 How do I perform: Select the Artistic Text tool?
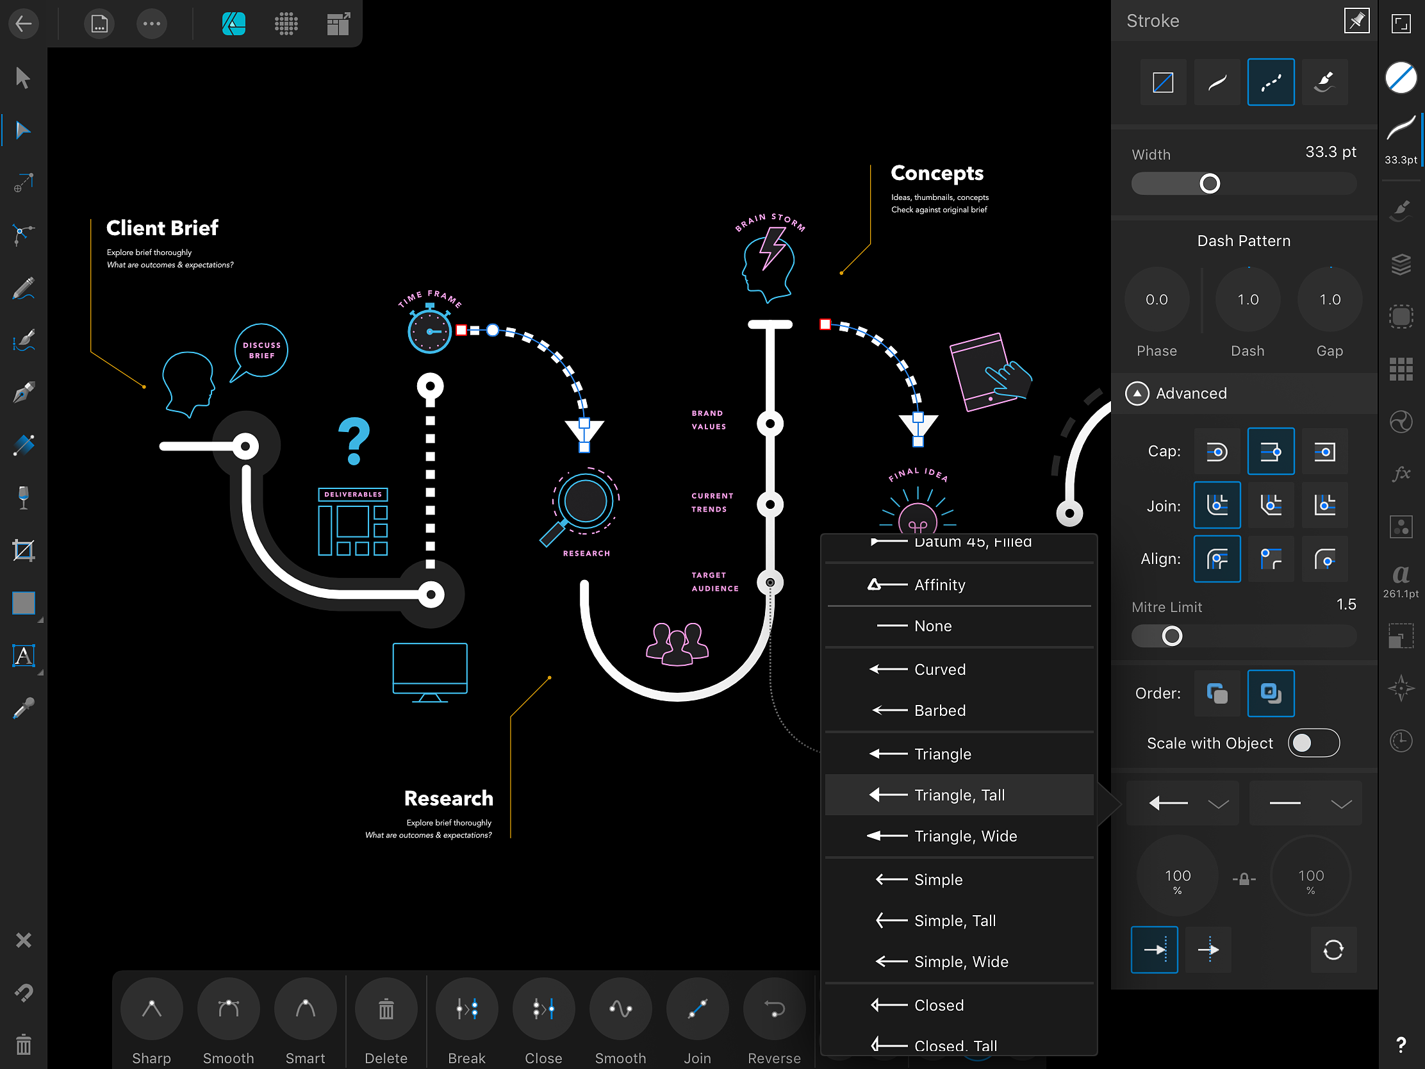(x=23, y=656)
